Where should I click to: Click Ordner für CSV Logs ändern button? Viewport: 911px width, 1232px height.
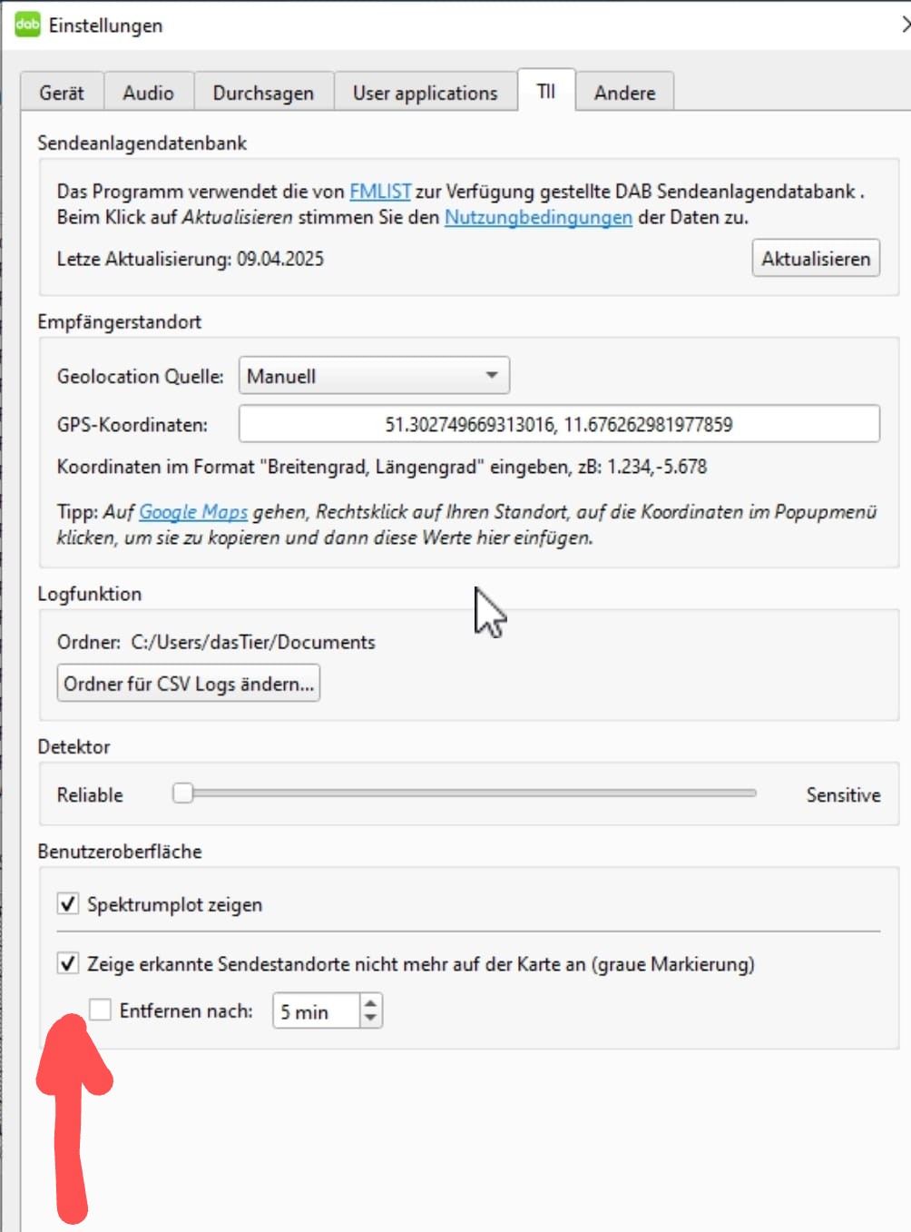point(189,684)
